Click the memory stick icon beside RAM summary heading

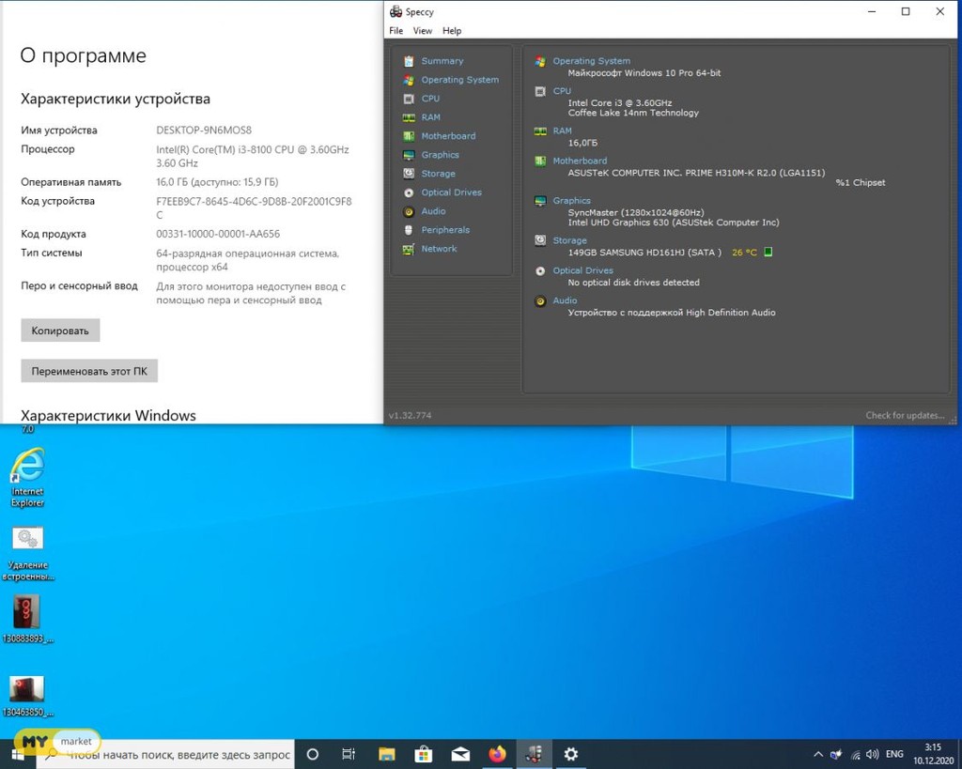tap(540, 131)
